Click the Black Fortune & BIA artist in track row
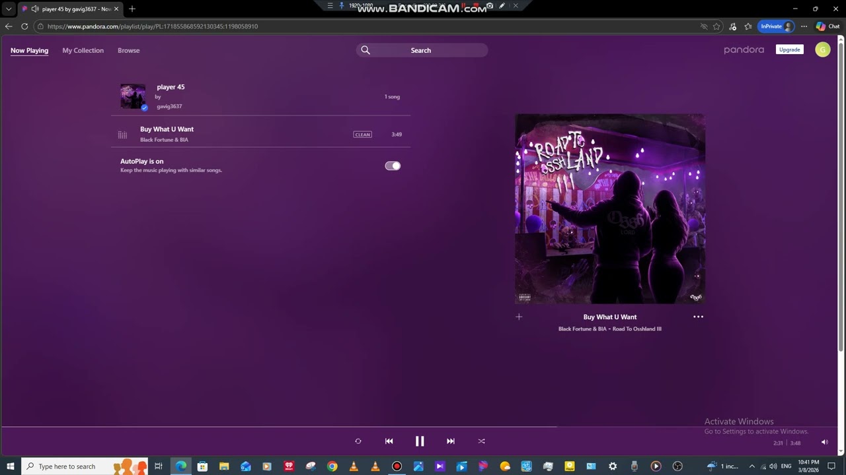Screen dimensions: 846x475 164,140
